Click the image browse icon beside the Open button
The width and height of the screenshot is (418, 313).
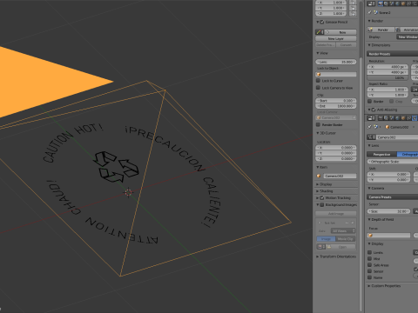coord(321,247)
